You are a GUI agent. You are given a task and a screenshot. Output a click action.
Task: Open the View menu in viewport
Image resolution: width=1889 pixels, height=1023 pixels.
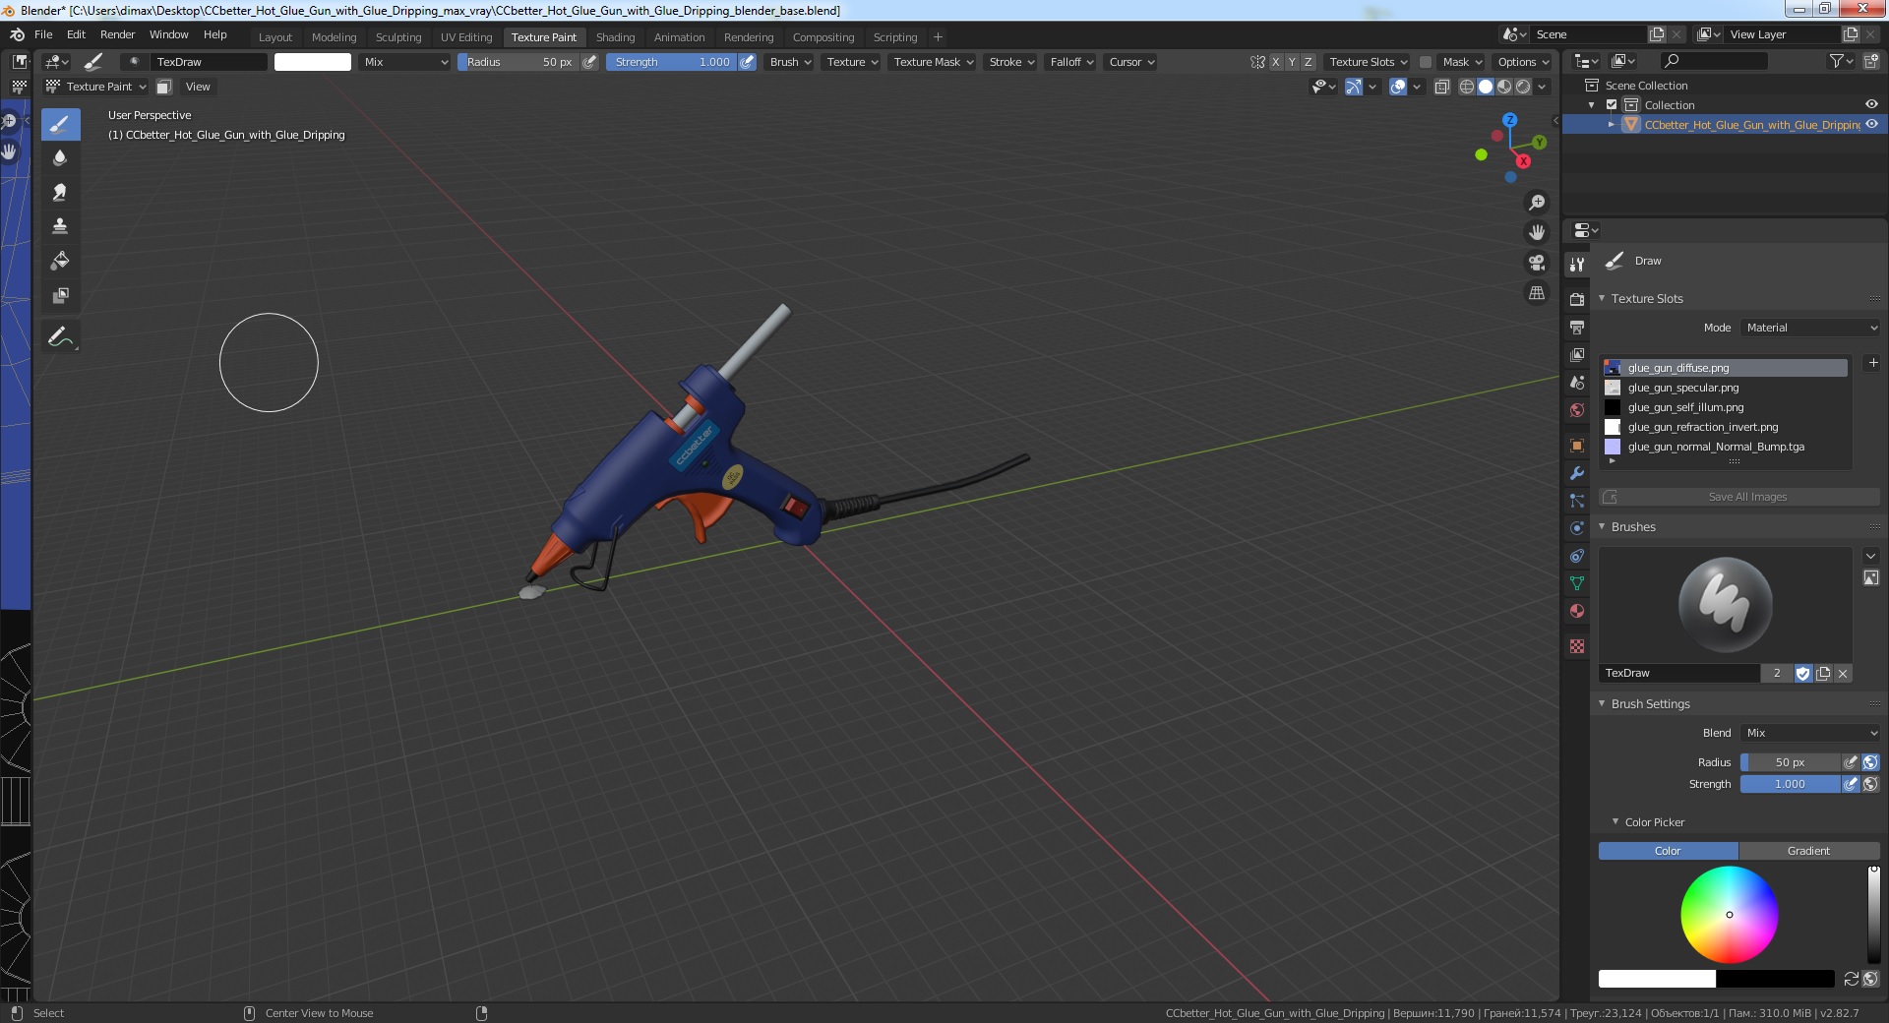point(198,87)
